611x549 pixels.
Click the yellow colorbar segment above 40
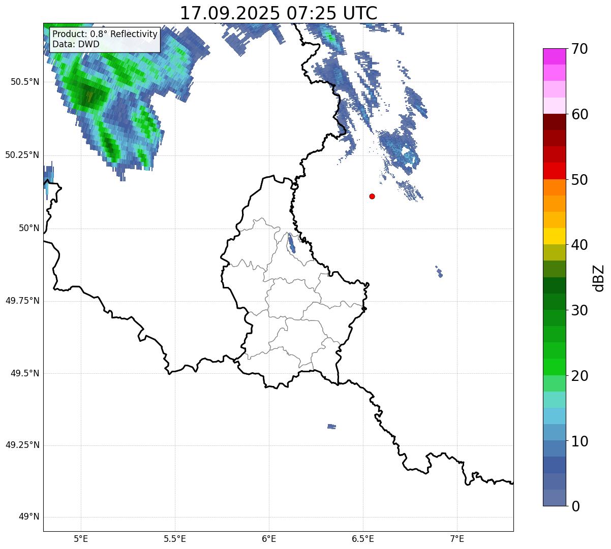pos(554,236)
